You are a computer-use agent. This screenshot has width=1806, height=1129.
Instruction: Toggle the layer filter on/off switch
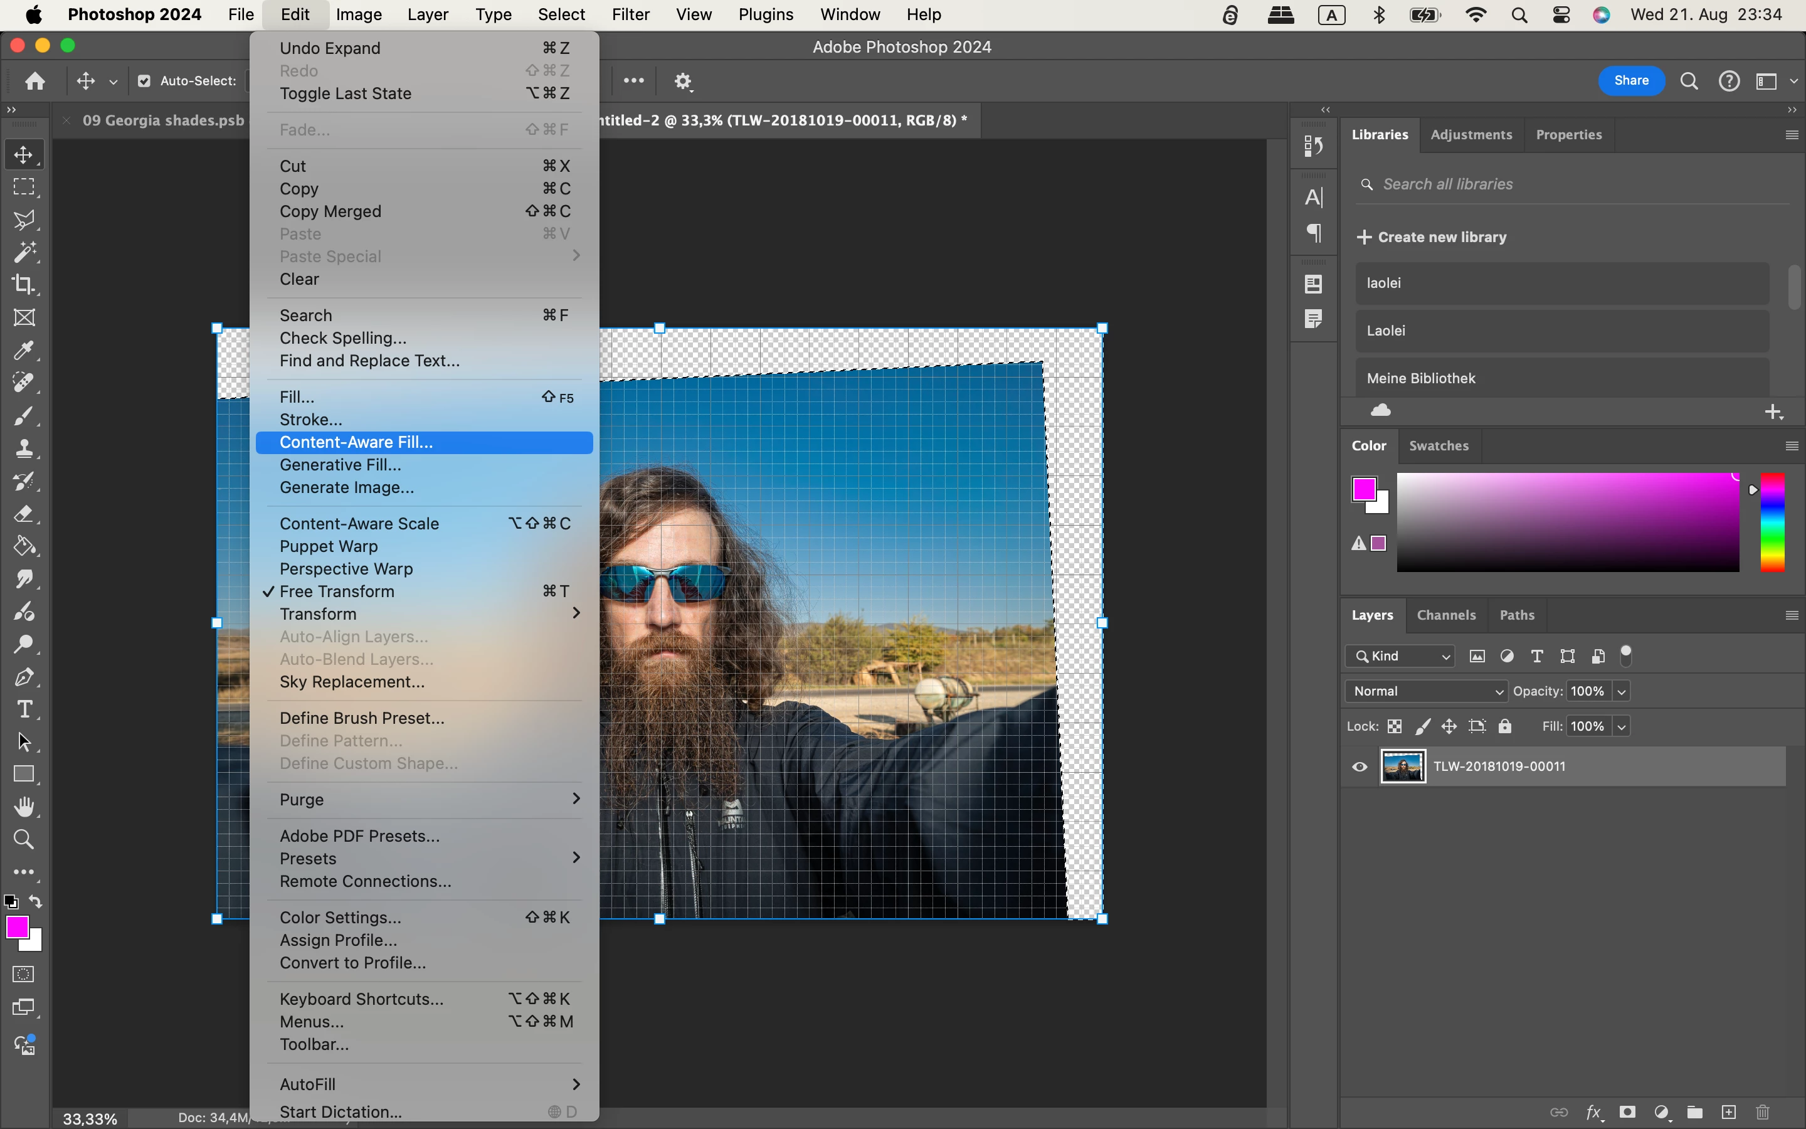(x=1626, y=655)
